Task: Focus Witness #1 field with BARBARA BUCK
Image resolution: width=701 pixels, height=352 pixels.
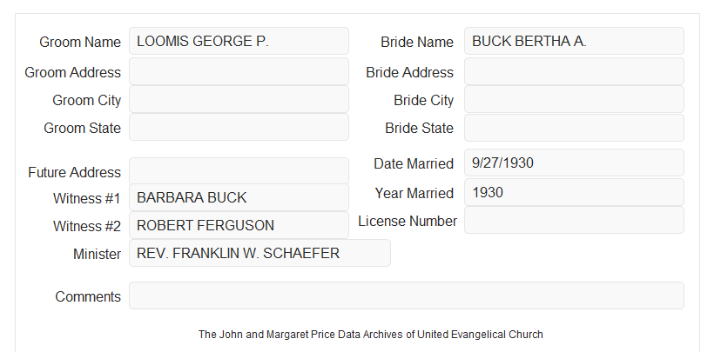Action: click(239, 197)
